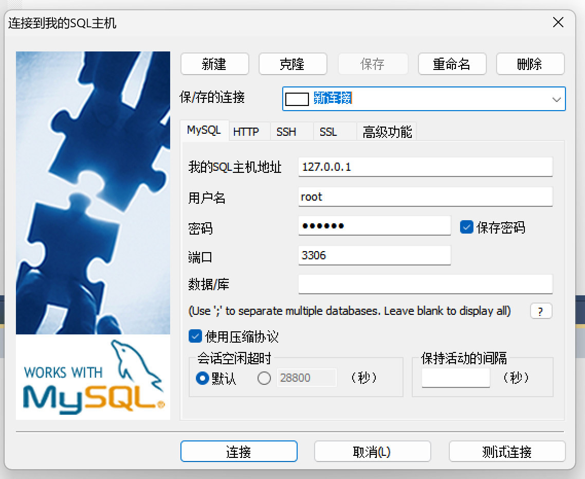Screen dimensions: 585x479
Task: Toggle the 使用压缩协议 checkbox
Action: pos(195,336)
